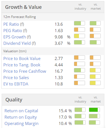Click the Growth & Value panel heading
Screen dimensions: 106x128
23,7
